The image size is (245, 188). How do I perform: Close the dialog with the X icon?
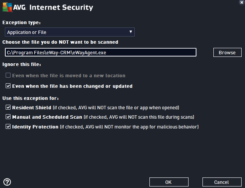(x=242, y=2)
